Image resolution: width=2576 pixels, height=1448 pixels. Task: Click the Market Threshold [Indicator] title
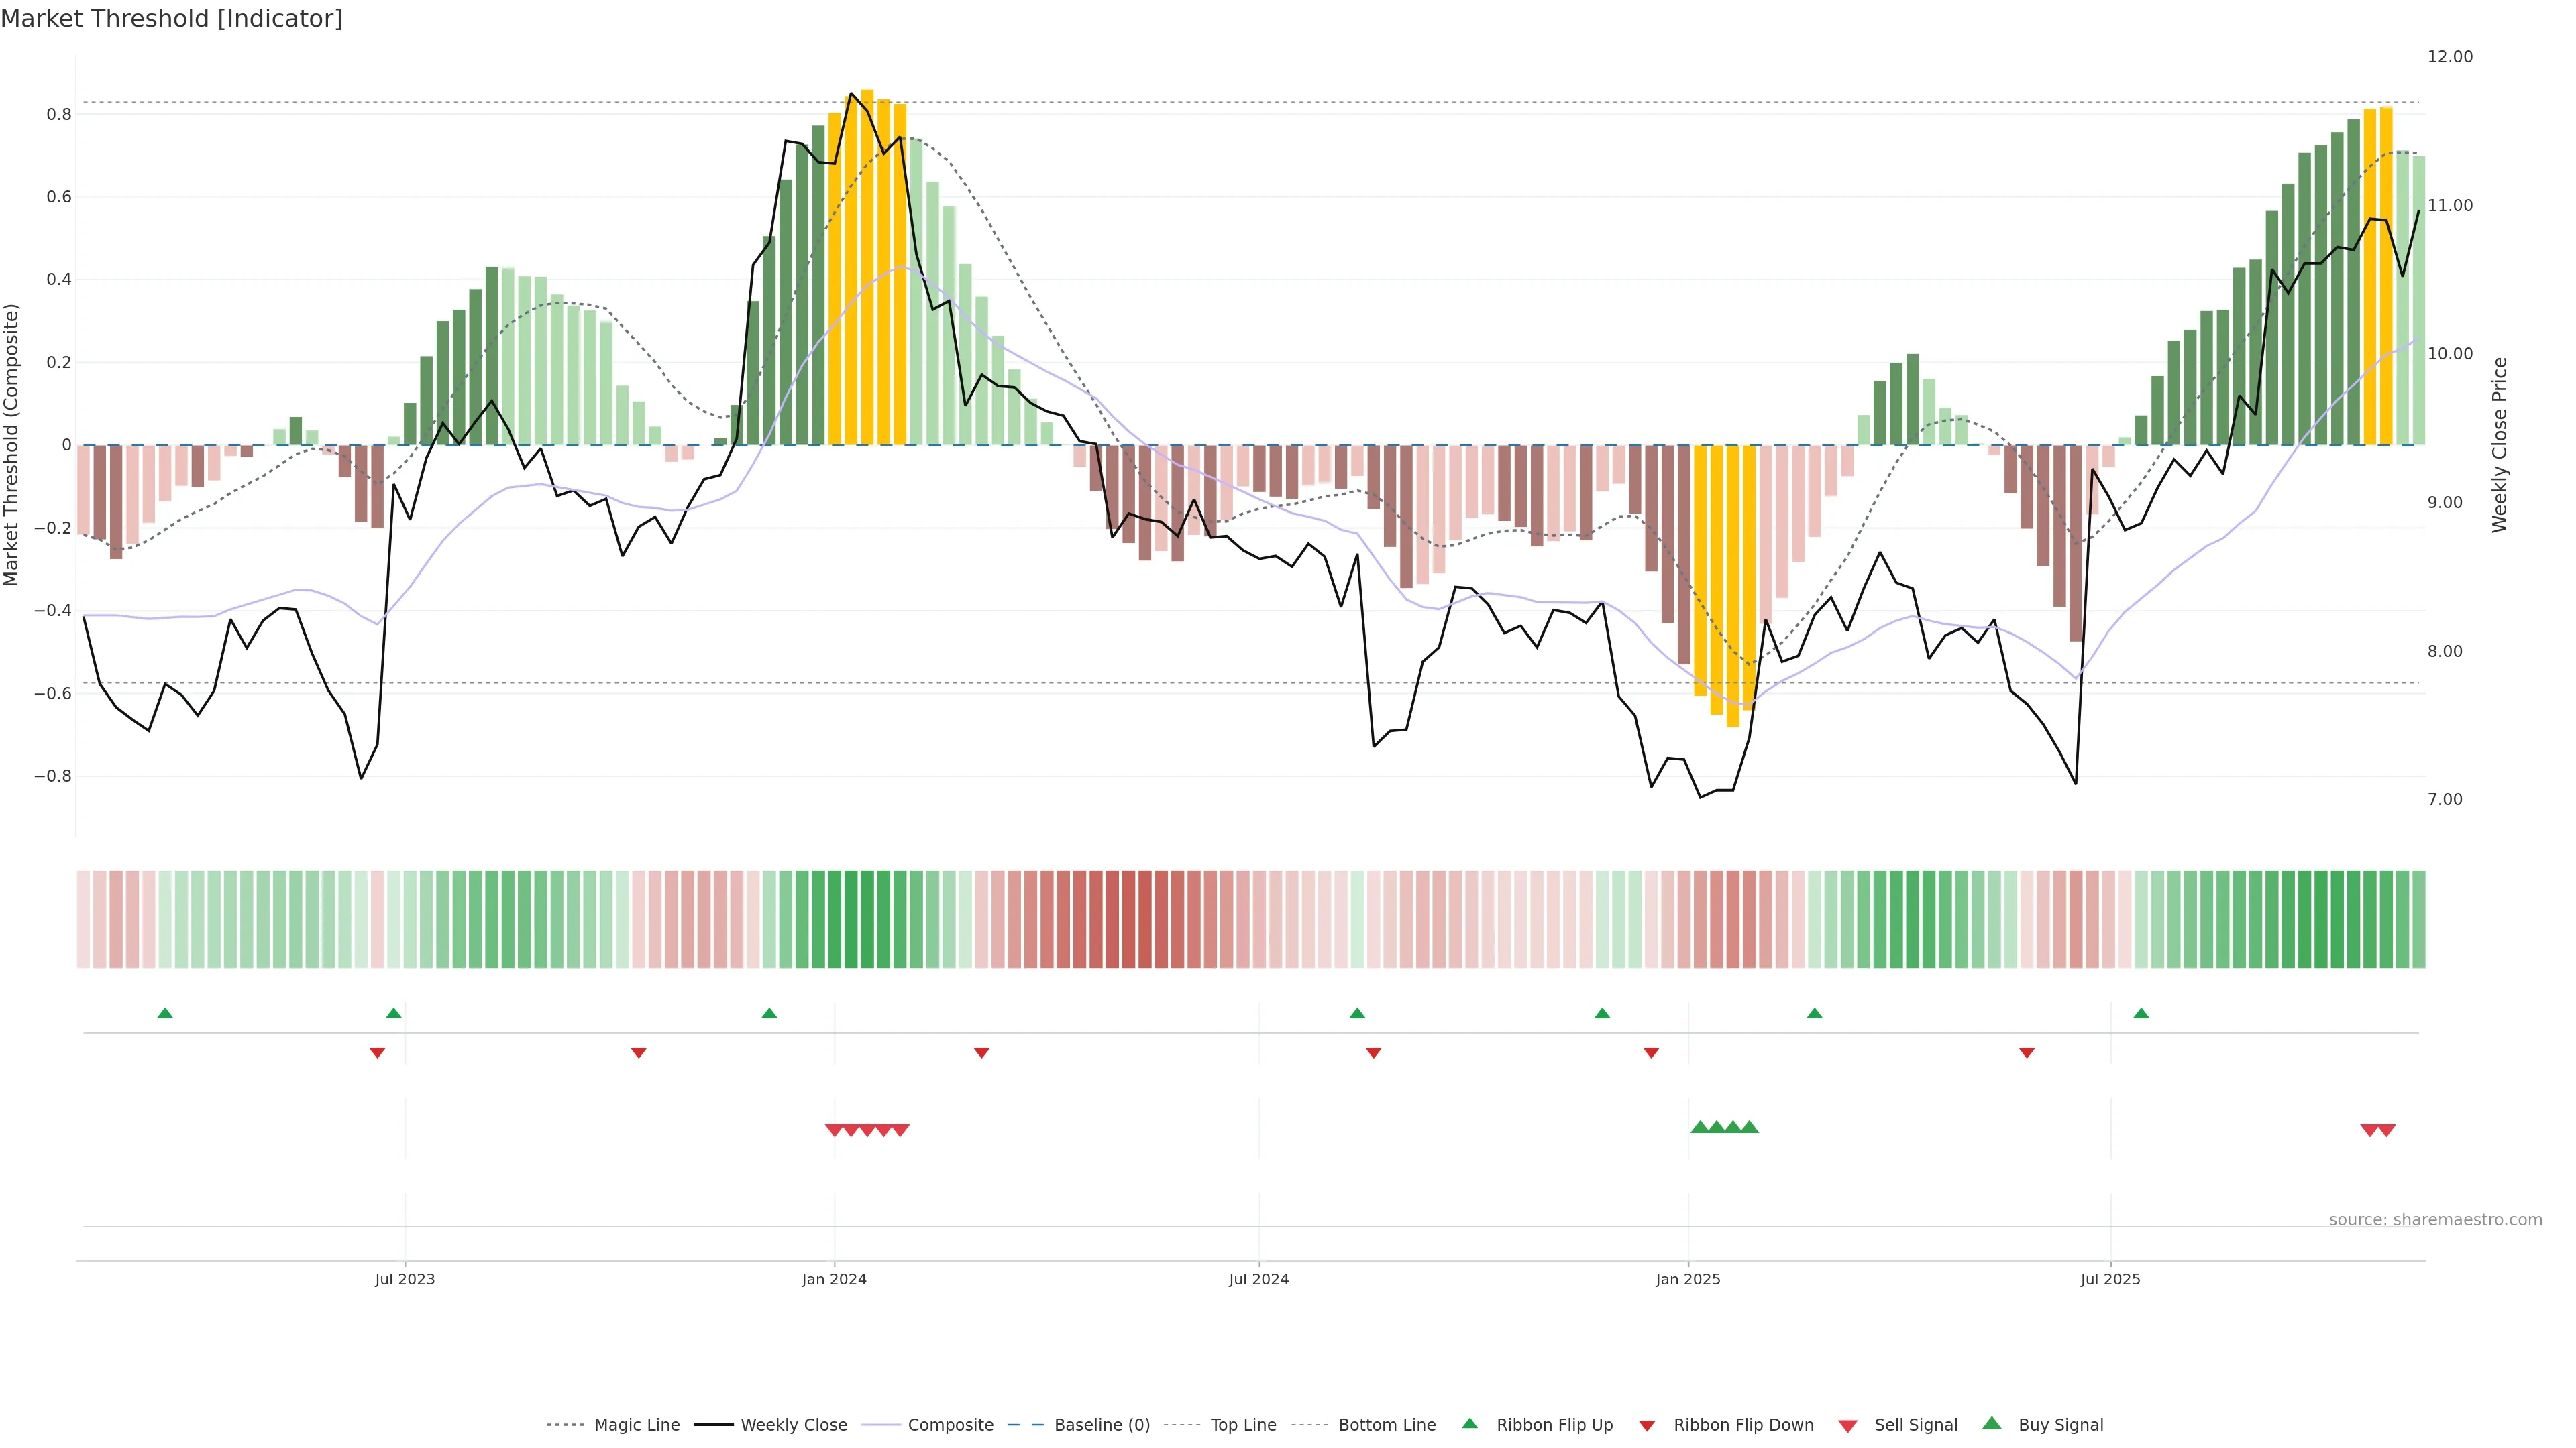click(171, 19)
